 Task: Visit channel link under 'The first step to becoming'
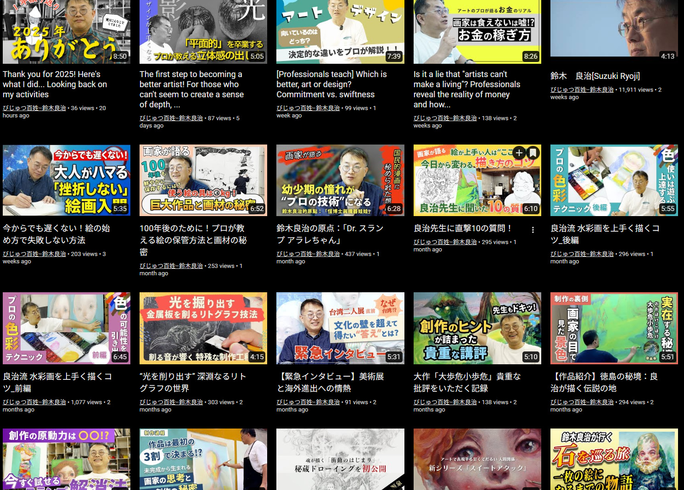tap(171, 118)
